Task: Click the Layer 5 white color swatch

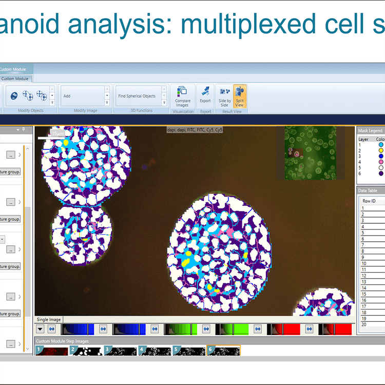Action: [x=381, y=168]
